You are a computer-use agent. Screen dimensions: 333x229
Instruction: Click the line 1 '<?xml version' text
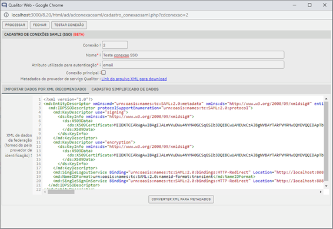pos(68,99)
